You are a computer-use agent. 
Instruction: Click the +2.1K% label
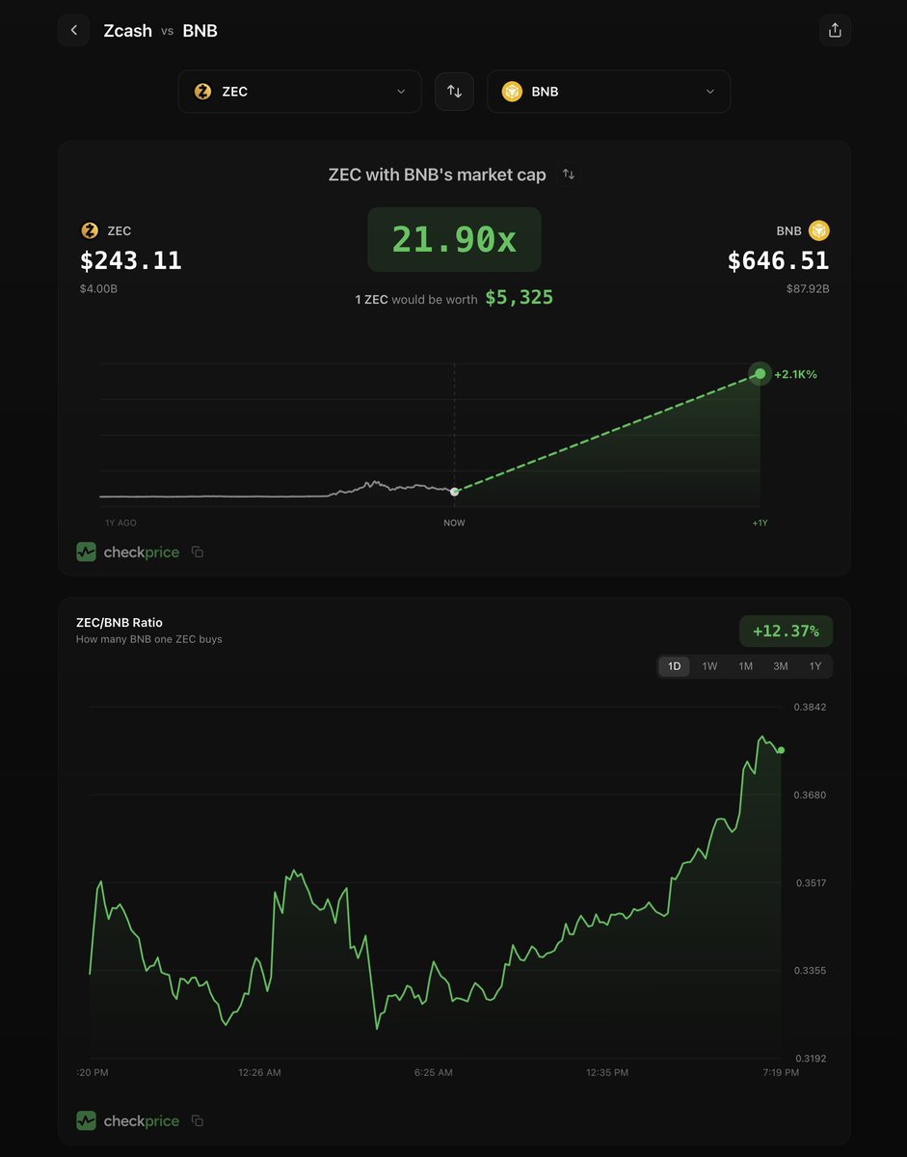coord(795,374)
